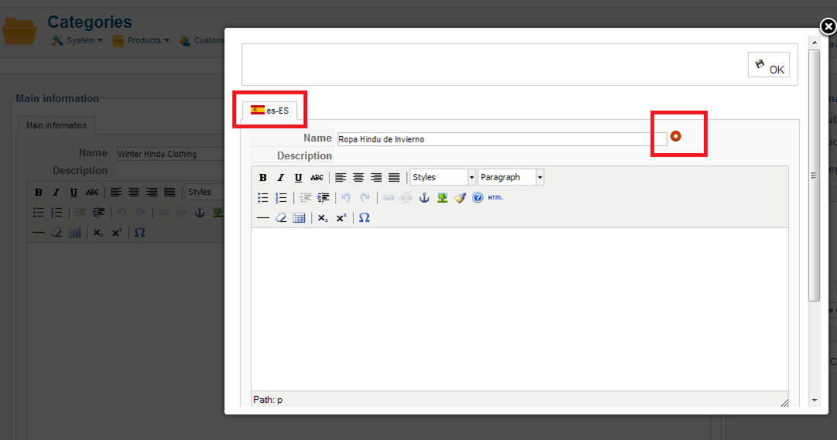Screen dimensions: 837x440
Task: Toggle italic in background editor
Action: click(x=56, y=193)
